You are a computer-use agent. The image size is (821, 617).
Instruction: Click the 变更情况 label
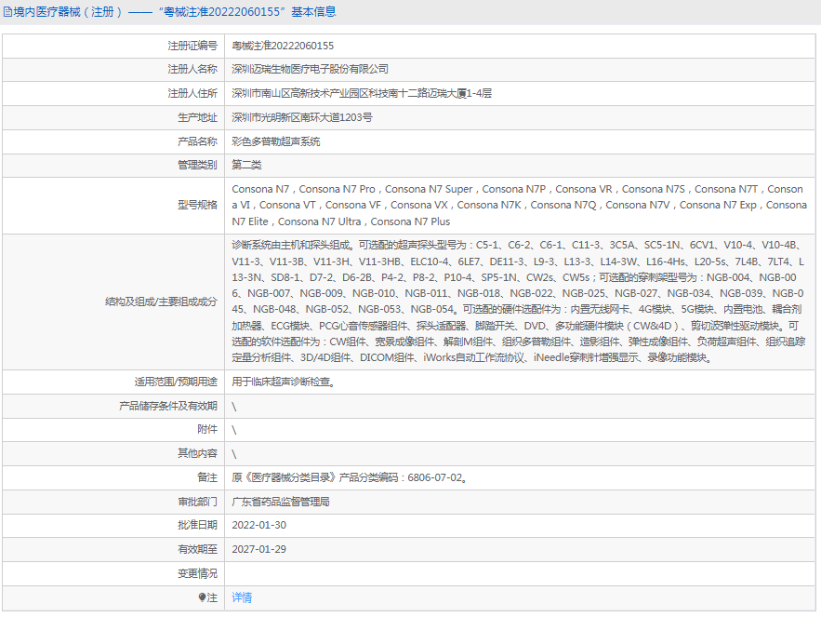coord(197,573)
